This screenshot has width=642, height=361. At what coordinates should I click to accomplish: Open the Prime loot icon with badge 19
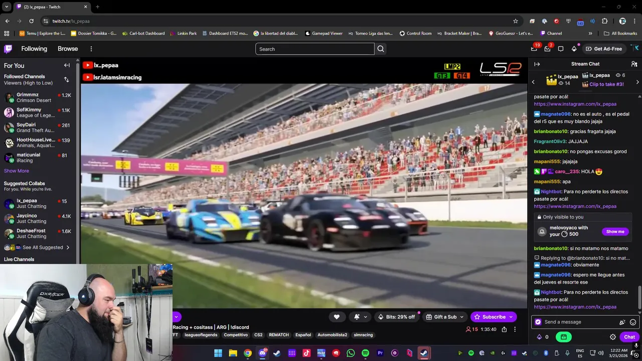coord(534,49)
